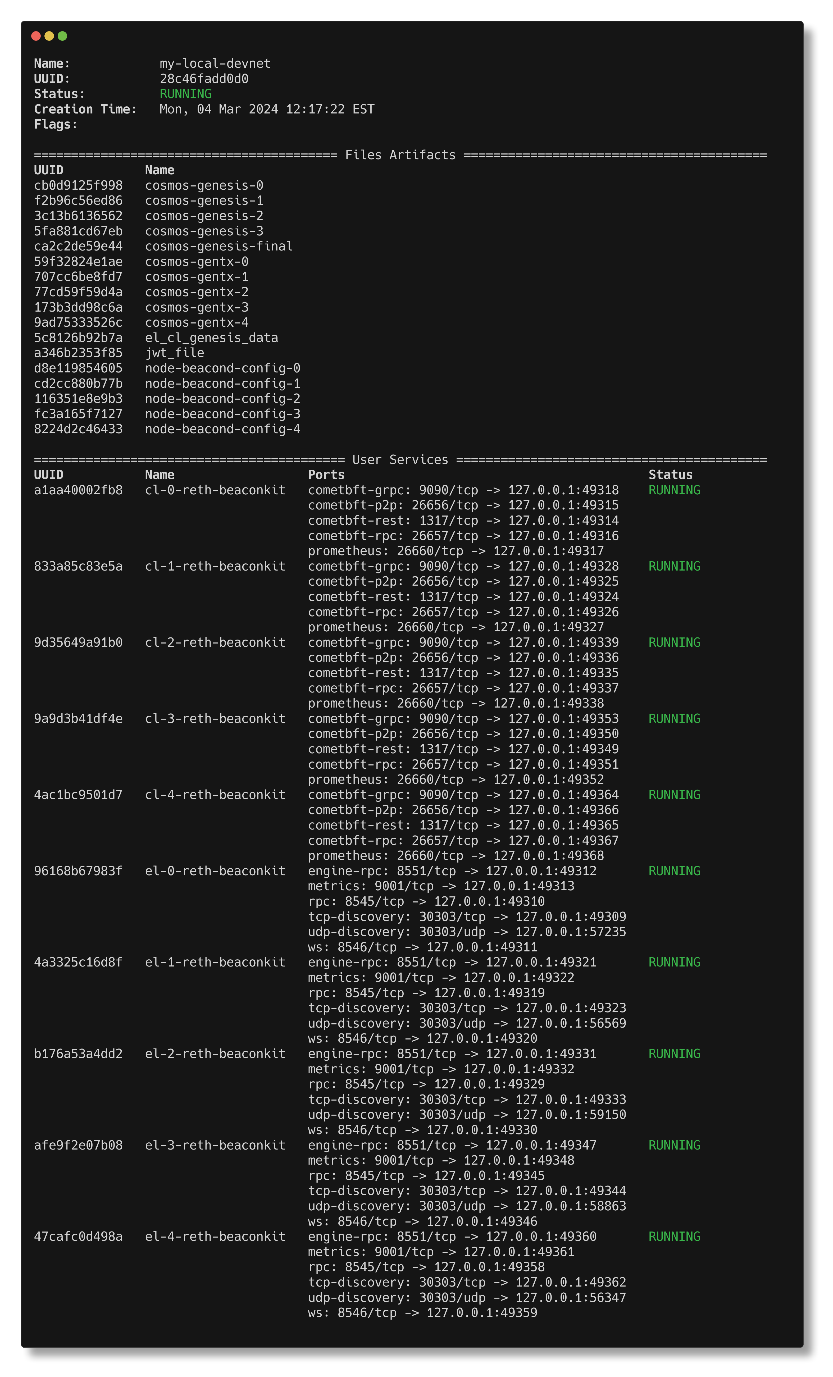Click the el-4-reth-beaconkit service name
Viewport: 833px width, 1377px height.
(215, 1236)
